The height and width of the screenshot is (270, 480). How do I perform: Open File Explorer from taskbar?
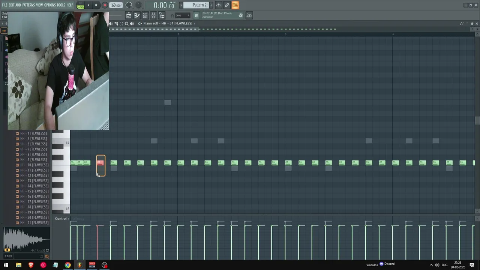(x=18, y=265)
